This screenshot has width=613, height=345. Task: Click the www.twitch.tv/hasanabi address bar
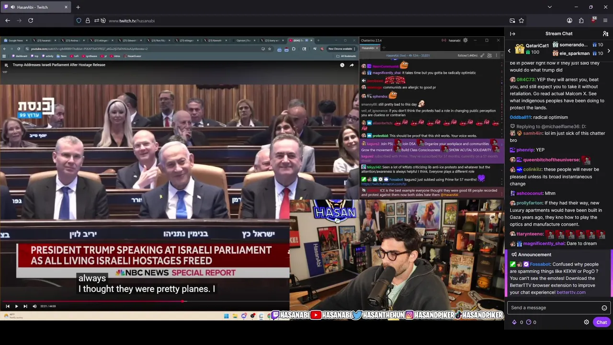coord(132,21)
